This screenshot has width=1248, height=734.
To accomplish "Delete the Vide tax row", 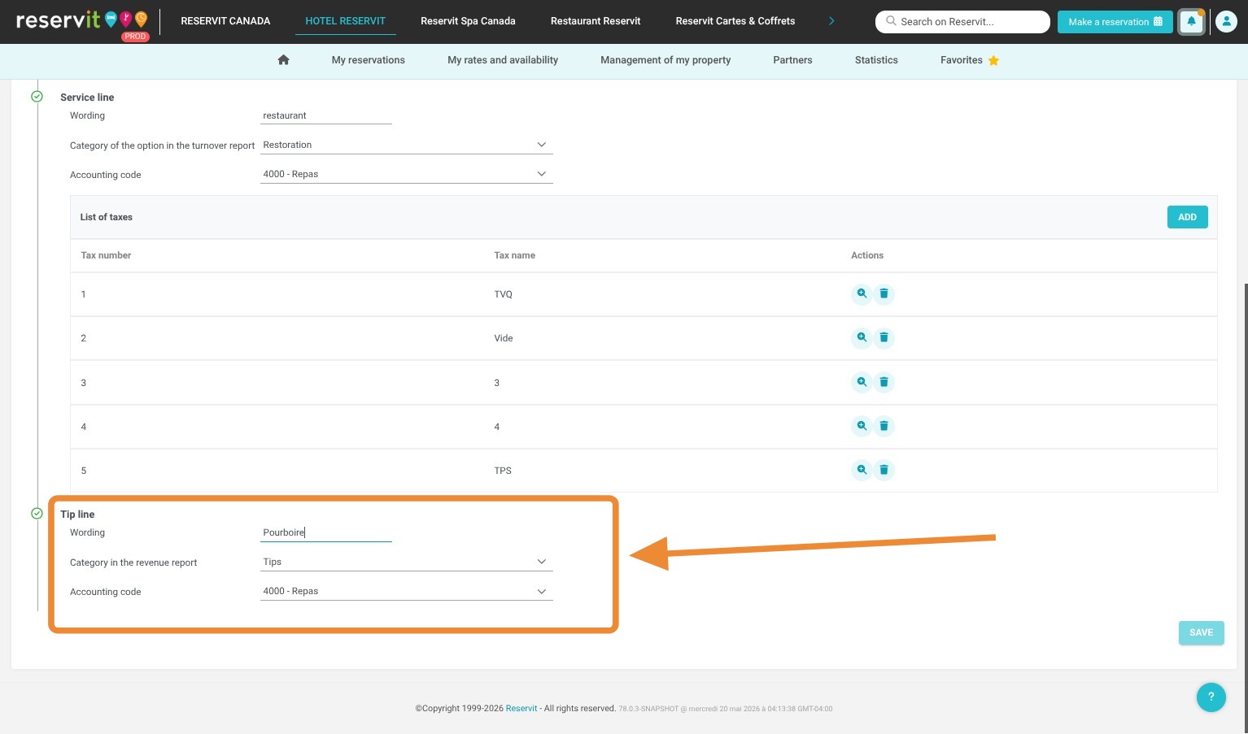I will [884, 337].
